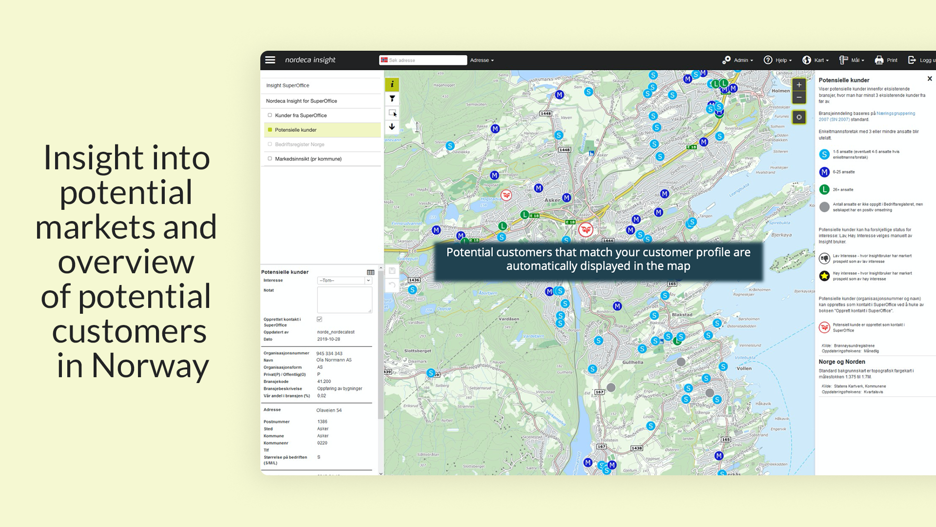Screen dimensions: 936x527
Task: Click the Oppføring av bygninger description
Action: tap(340, 389)
